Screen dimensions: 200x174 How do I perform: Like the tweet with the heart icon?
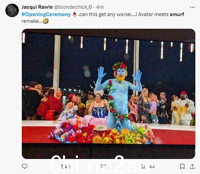coord(103,166)
